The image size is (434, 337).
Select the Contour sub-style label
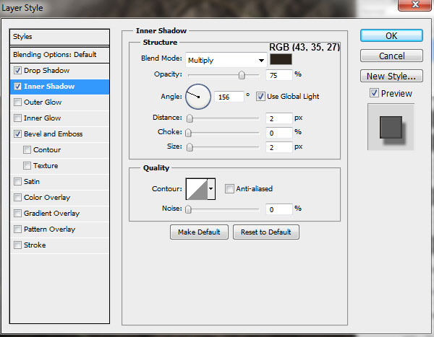(x=47, y=149)
